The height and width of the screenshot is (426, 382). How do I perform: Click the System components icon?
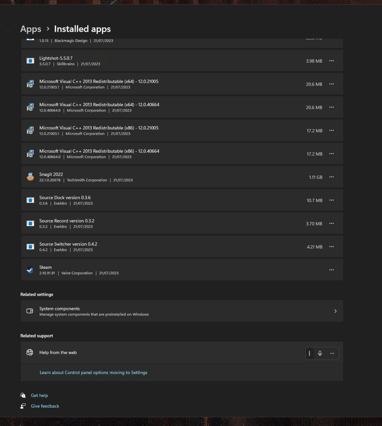point(30,311)
